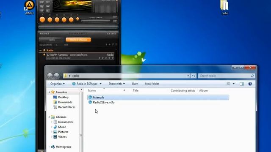Image resolution: width=271 pixels, height=152 pixels.
Task: Click the search magnifier icon
Action: tap(252, 76)
